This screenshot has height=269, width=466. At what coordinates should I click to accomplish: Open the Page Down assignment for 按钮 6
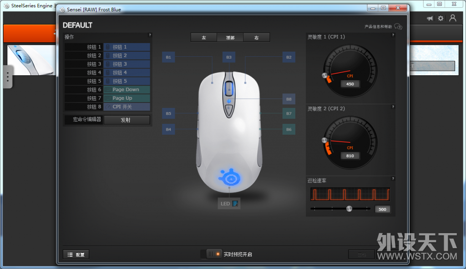click(x=127, y=89)
